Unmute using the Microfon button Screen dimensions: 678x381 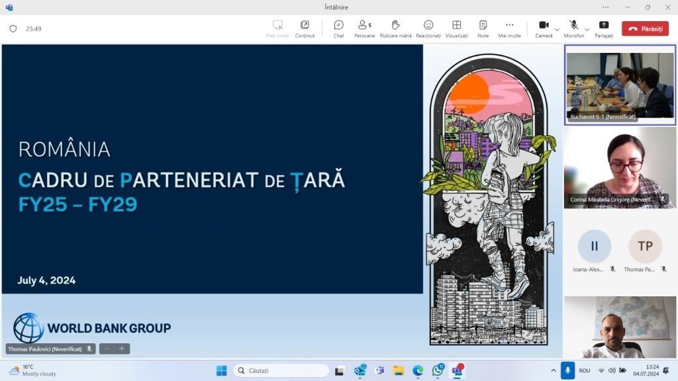(573, 28)
